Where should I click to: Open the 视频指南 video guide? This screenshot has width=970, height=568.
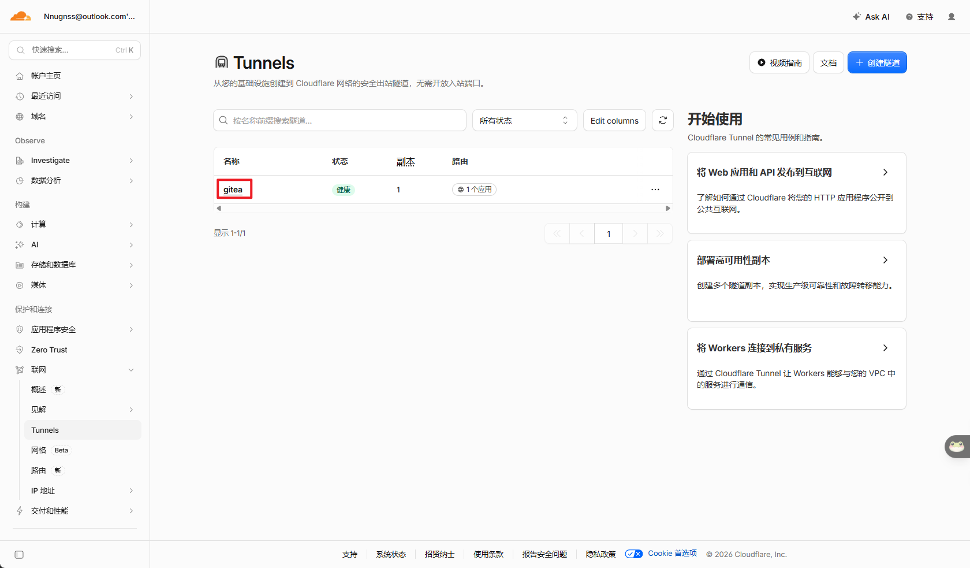779,62
